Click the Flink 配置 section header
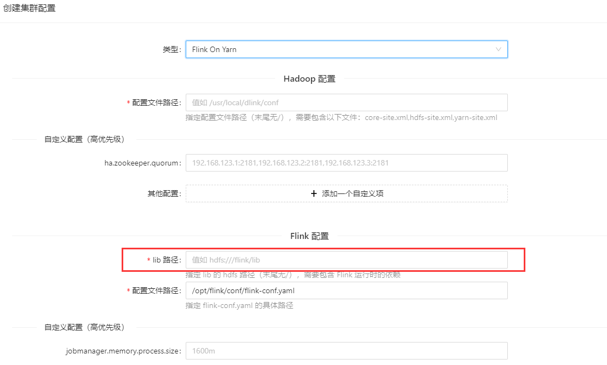The width and height of the screenshot is (607, 365). pyautogui.click(x=310, y=235)
